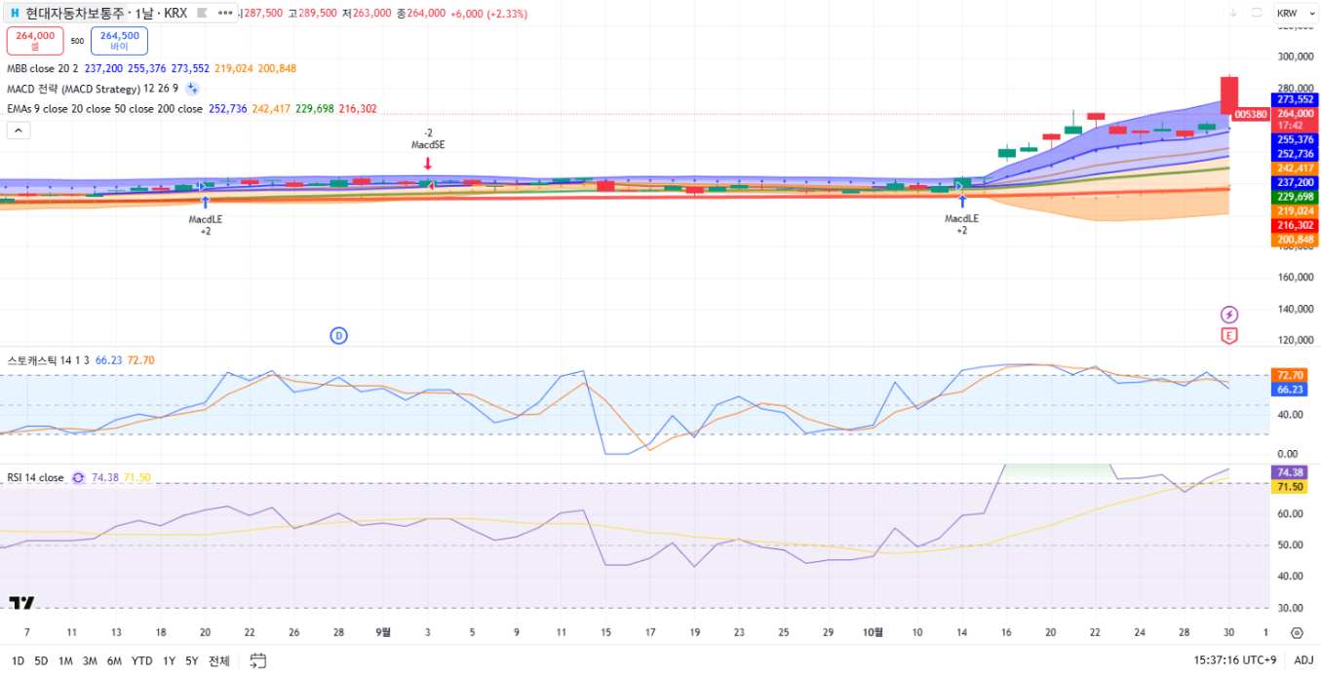The width and height of the screenshot is (1321, 675).
Task: Click the 264,000 sell button
Action: pyautogui.click(x=35, y=40)
